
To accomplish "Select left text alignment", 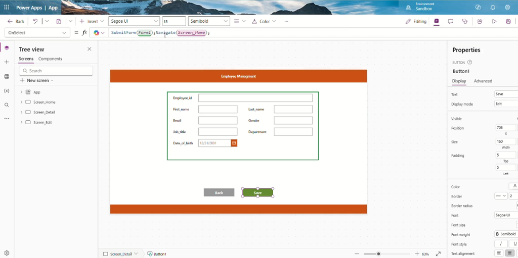I will [x=498, y=253].
